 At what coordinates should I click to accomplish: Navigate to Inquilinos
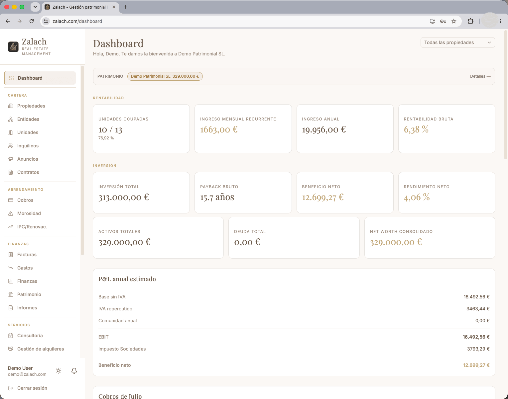pyautogui.click(x=40, y=146)
